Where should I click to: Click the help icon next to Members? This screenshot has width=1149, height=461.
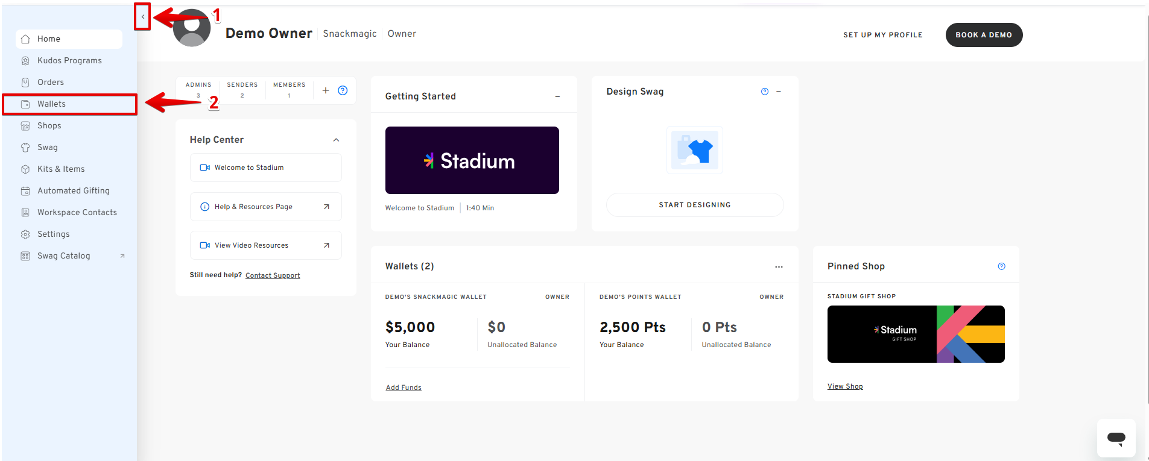343,90
